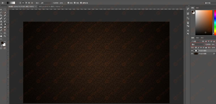The image size is (216, 104).
Task: Open the layer blend mode dropdown
Action: 197,44
